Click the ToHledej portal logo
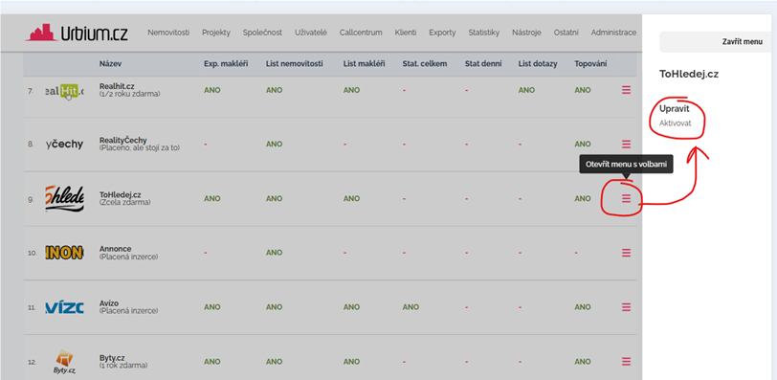This screenshot has height=380, width=777. [64, 198]
